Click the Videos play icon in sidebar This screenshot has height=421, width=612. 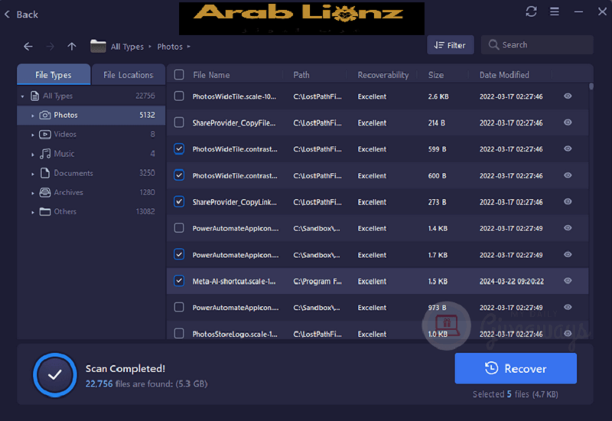(x=45, y=135)
